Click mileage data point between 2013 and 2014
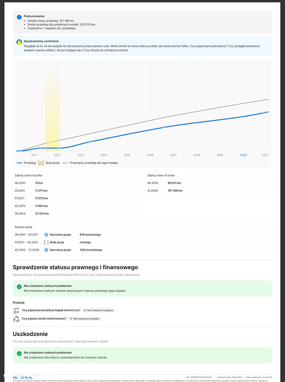The width and height of the screenshot is (285, 382). 90,141
